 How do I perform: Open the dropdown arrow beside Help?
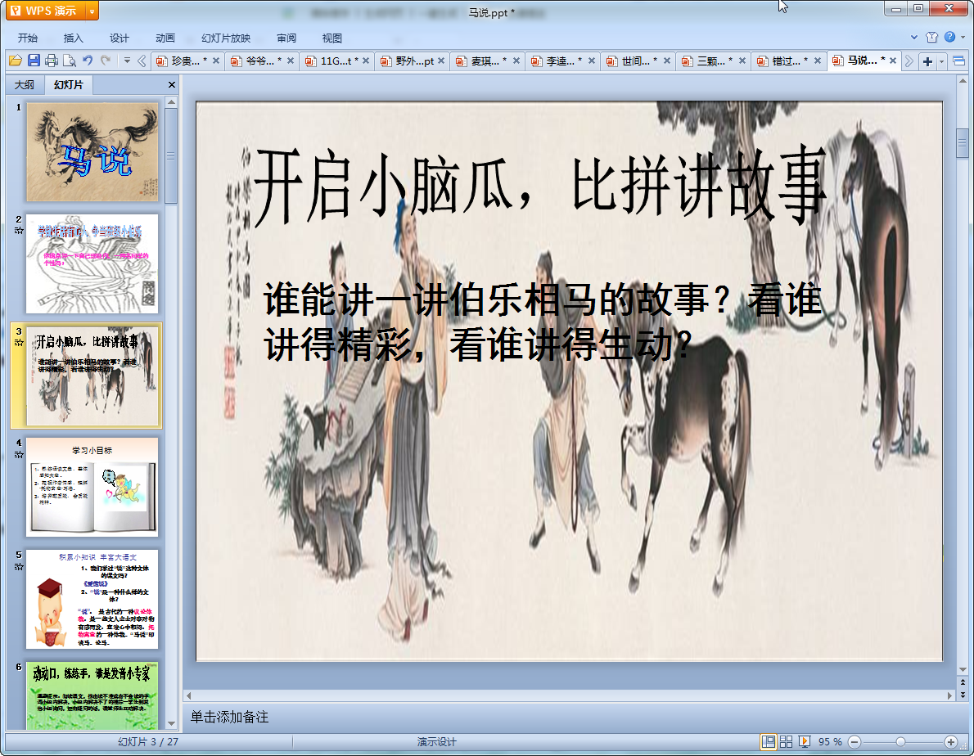click(963, 38)
